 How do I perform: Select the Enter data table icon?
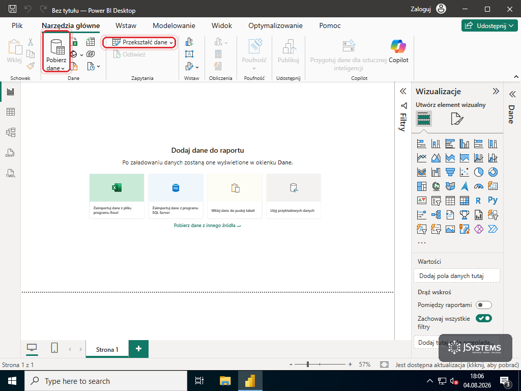pyautogui.click(x=91, y=42)
